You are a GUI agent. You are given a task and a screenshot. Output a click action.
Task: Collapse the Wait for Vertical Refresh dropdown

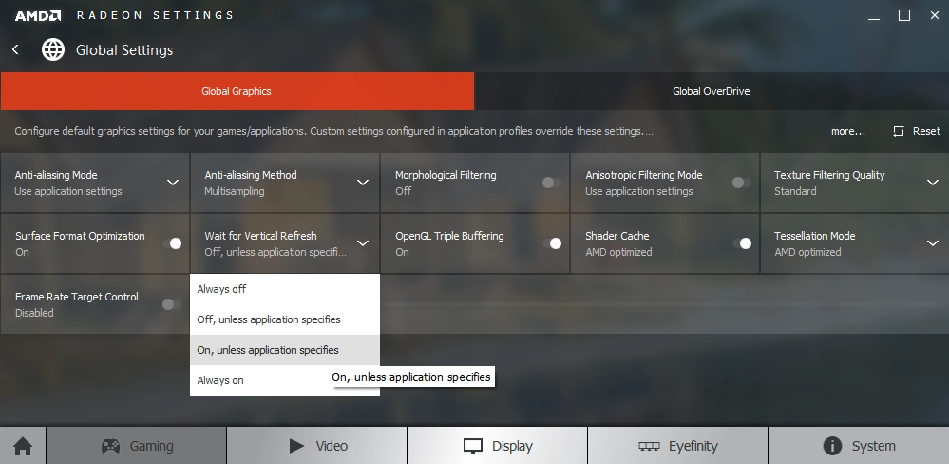point(363,243)
